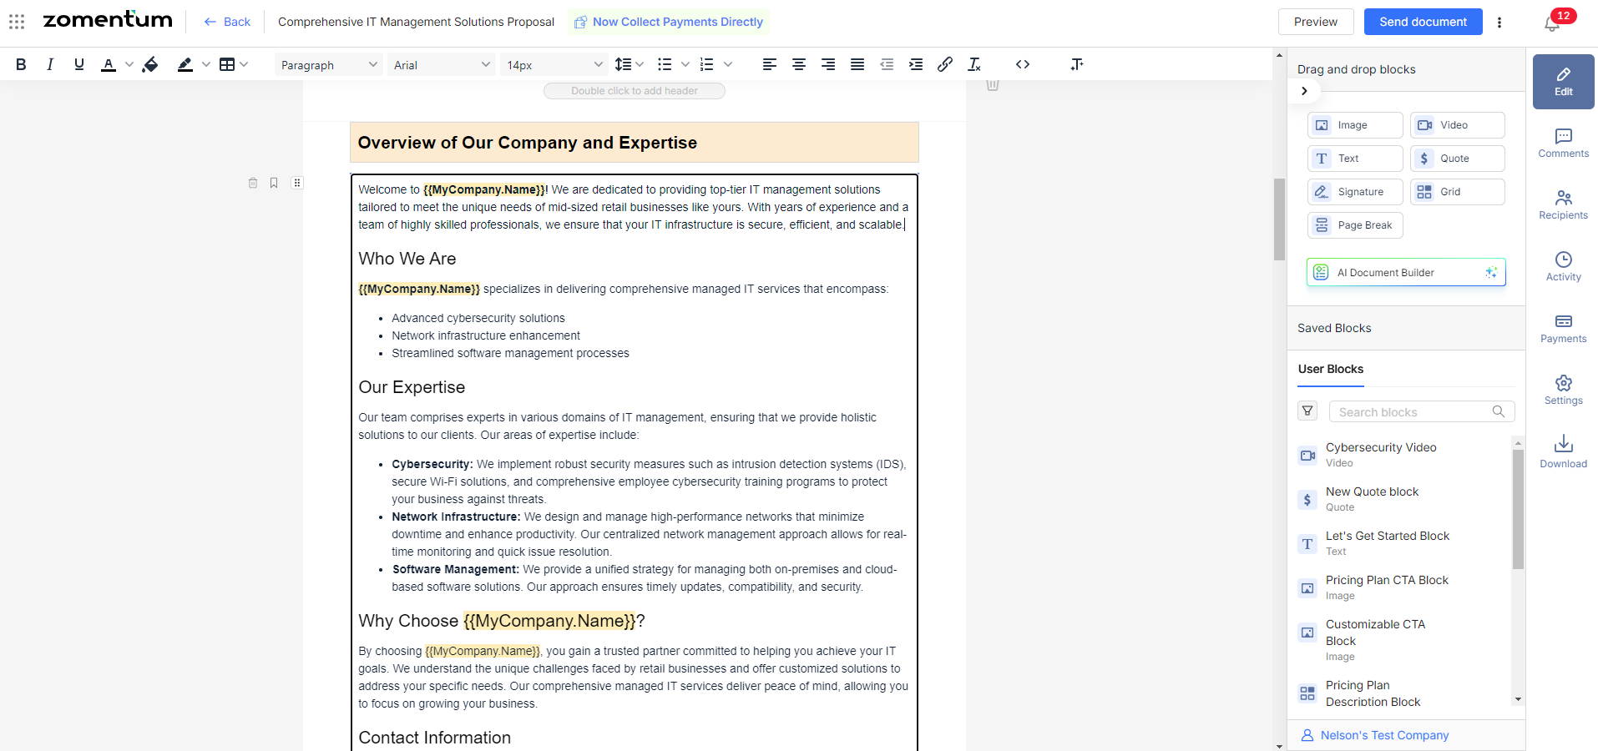Viewport: 1598px width, 751px height.
Task: Open the Payments panel
Action: 1563,329
